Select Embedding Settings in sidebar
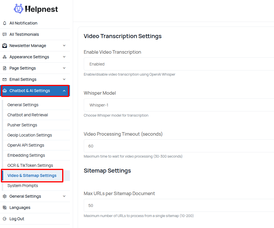The width and height of the screenshot is (274, 228). click(x=26, y=155)
